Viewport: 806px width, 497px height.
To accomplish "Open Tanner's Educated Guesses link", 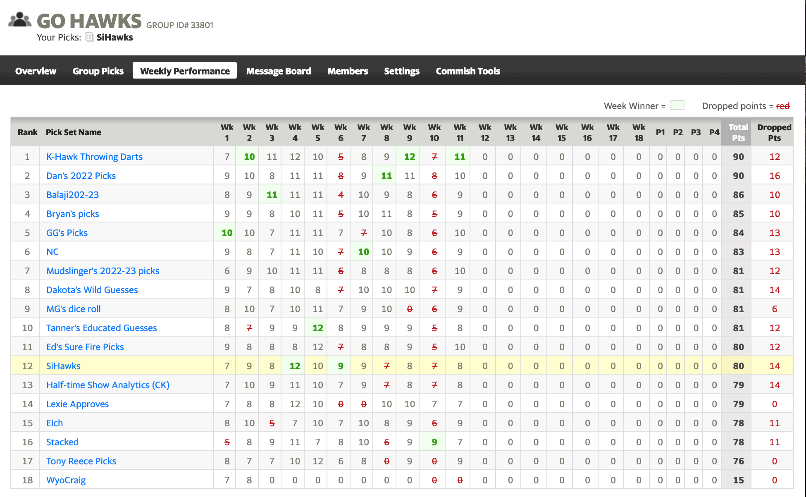I will tap(102, 328).
